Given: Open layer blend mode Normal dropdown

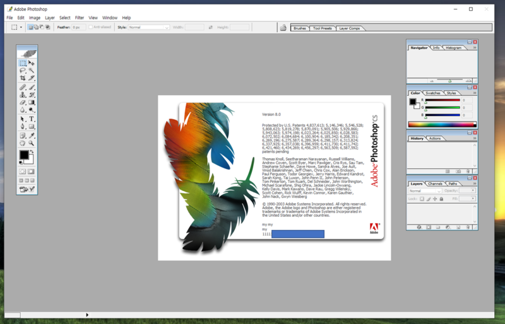Looking at the screenshot, I should [x=425, y=191].
